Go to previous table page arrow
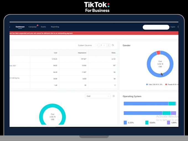Image resolution: width=188 pixels, height=141 pixels. [97, 45]
